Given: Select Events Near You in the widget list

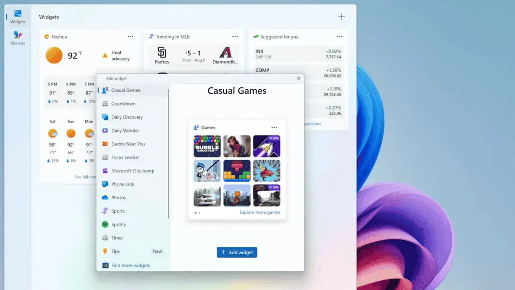Looking at the screenshot, I should pos(133,144).
